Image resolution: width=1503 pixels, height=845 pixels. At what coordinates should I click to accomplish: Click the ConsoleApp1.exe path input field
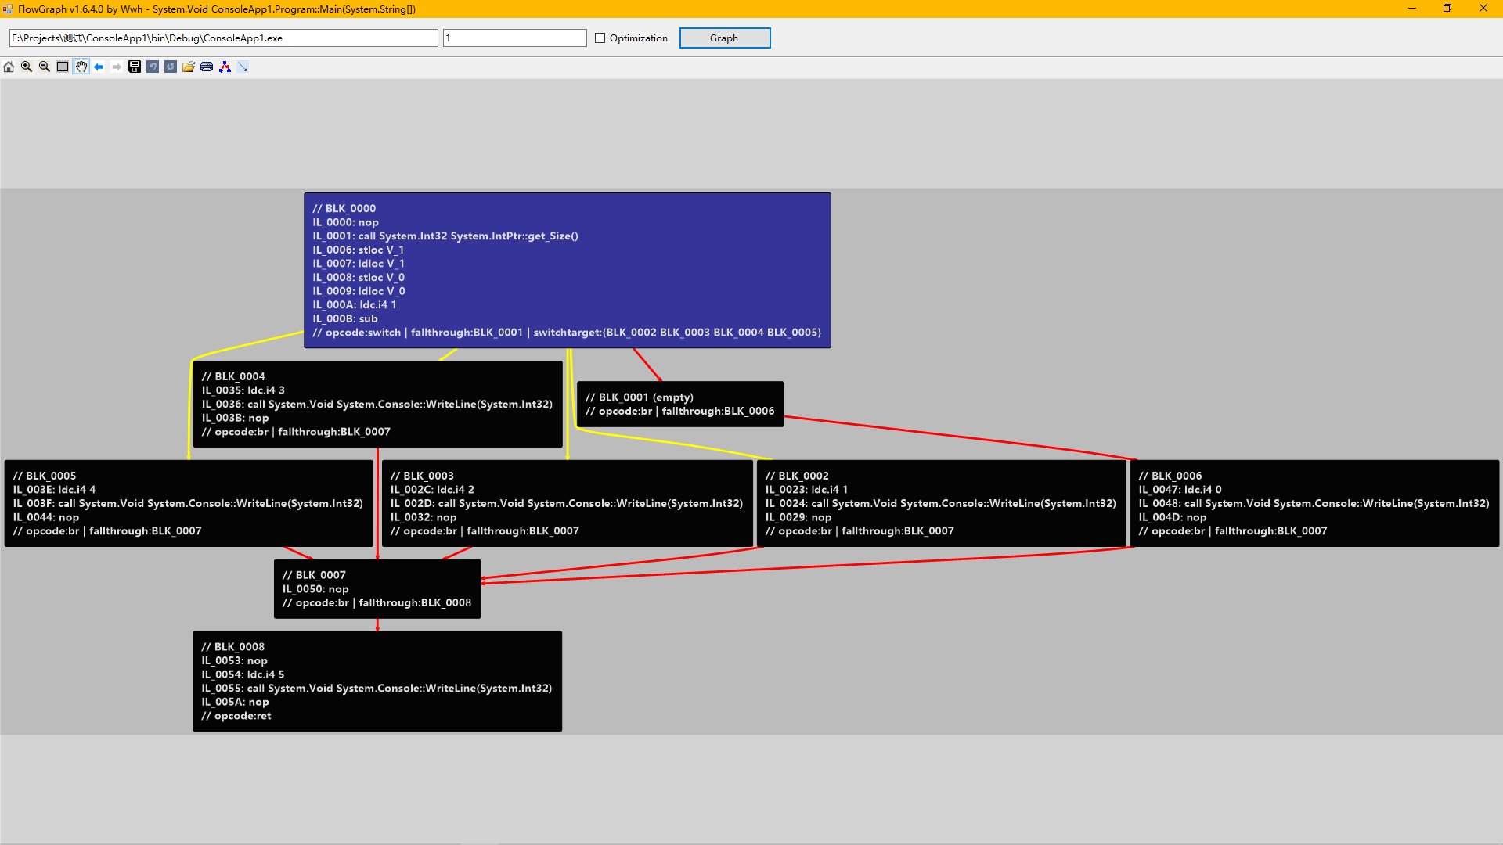[x=223, y=38]
